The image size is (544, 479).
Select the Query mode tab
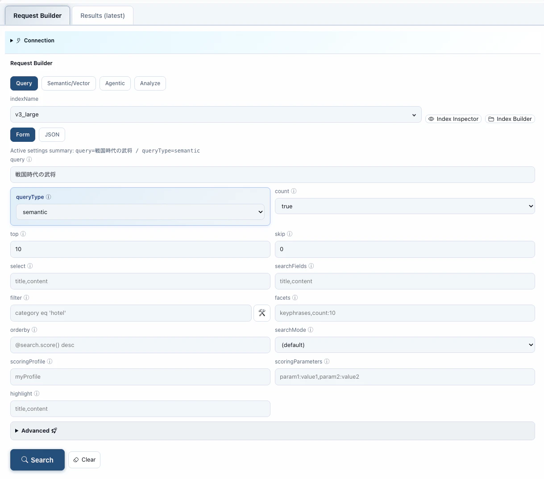point(24,83)
